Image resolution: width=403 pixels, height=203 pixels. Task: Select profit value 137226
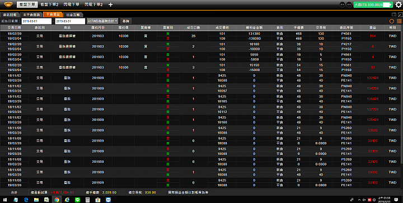click(x=373, y=109)
